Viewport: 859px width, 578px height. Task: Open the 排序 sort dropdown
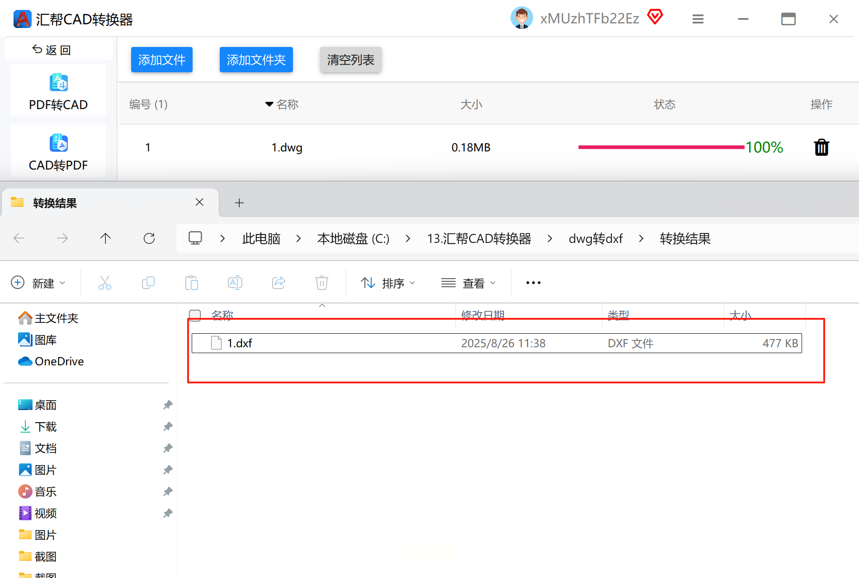point(388,283)
